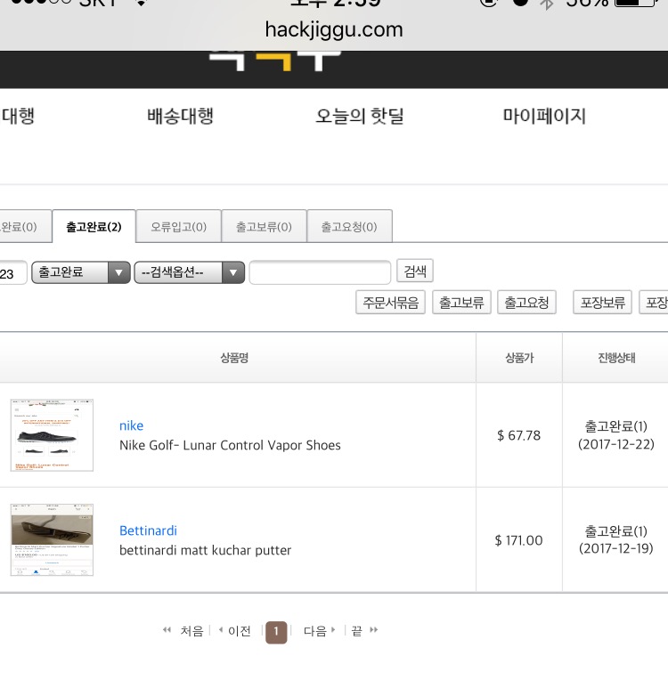
Task: Expand the 출고완료 status dropdown
Action: (81, 272)
